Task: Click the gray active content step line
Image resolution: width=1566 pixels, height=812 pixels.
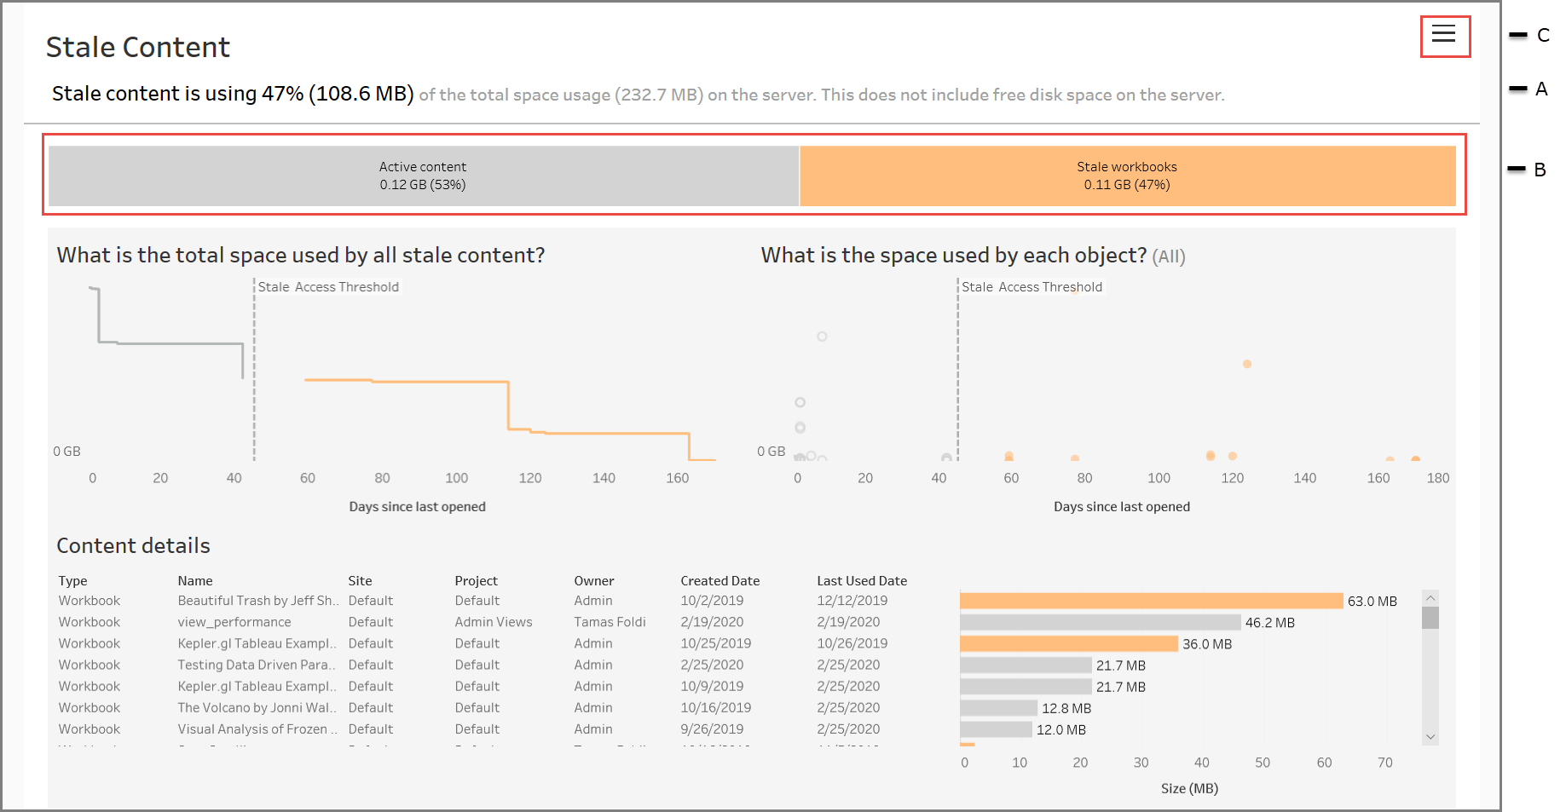Action: click(170, 343)
